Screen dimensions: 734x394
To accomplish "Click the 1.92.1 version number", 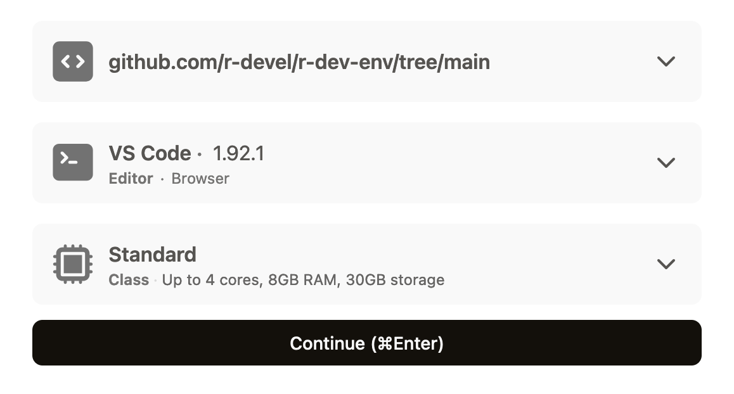I will pyautogui.click(x=239, y=153).
